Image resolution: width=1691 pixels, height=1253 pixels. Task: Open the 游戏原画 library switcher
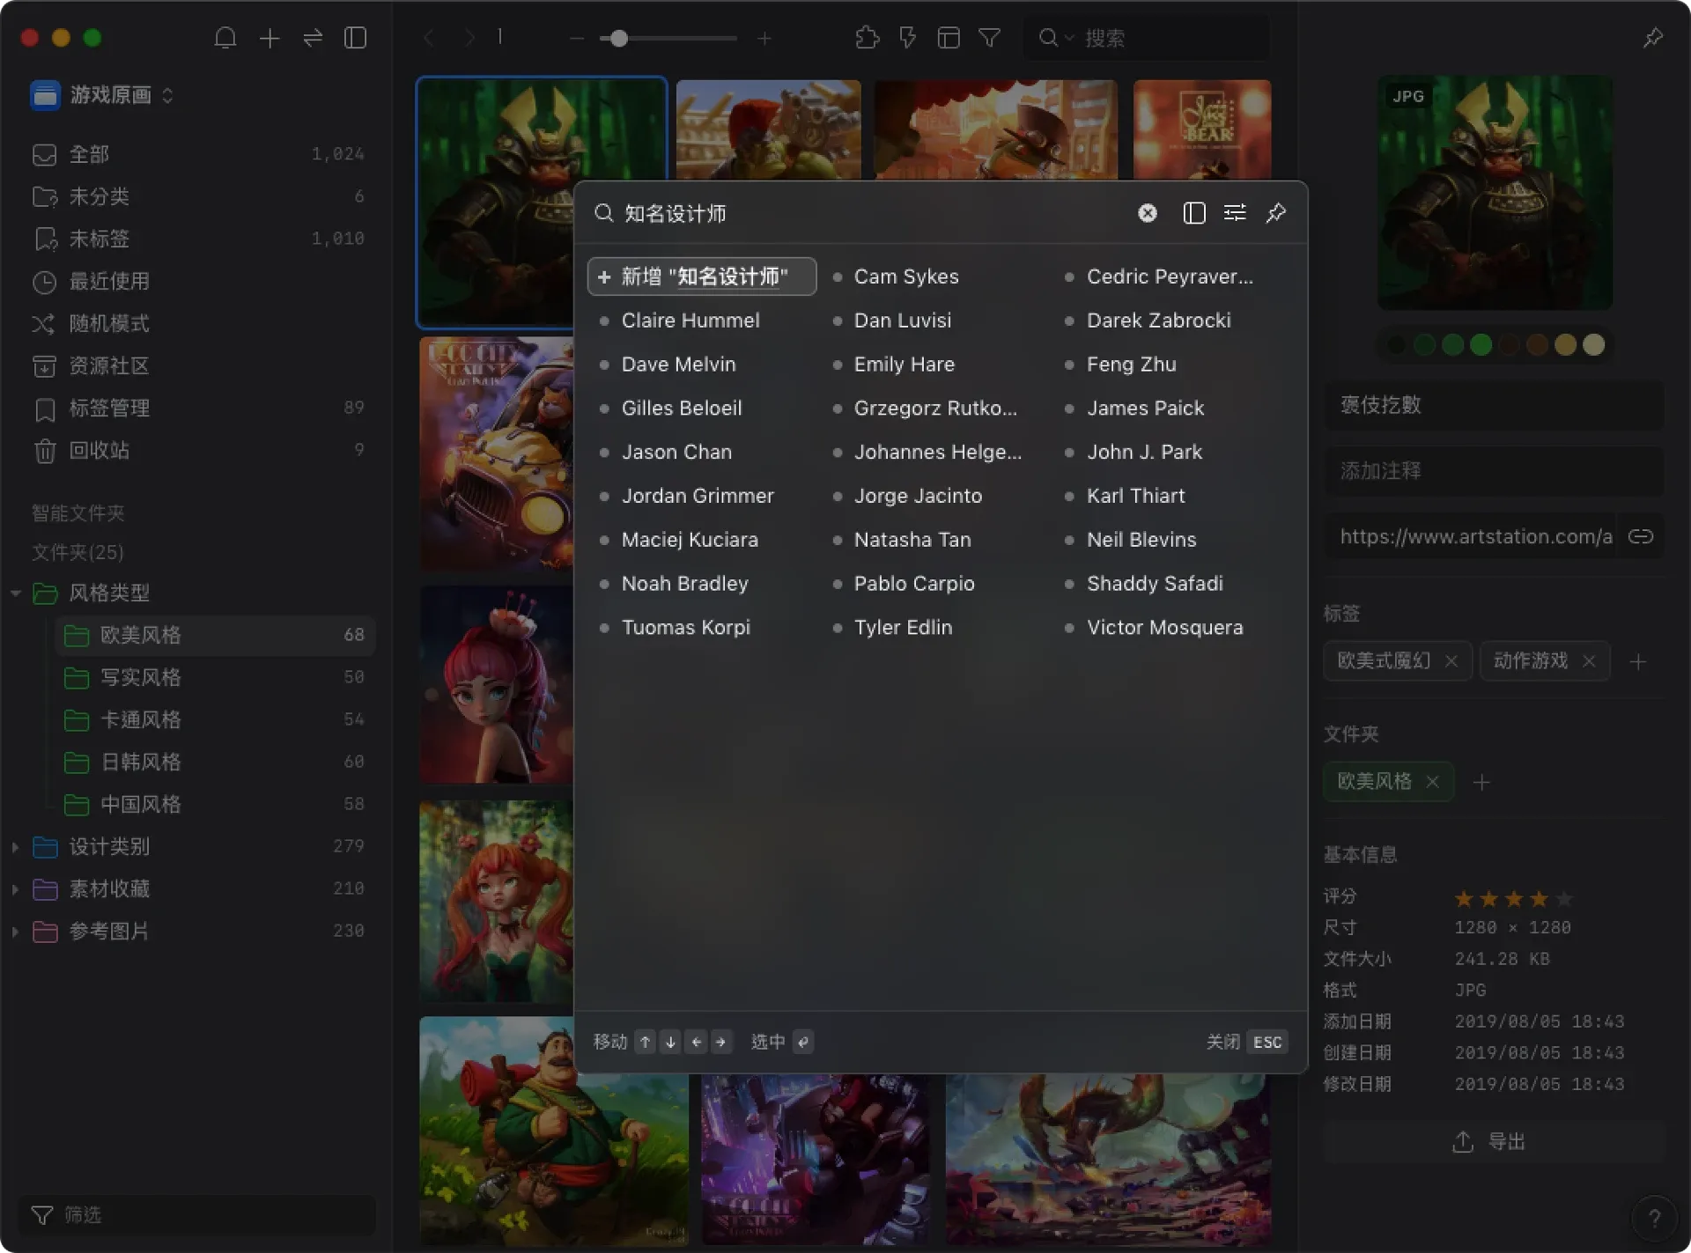coord(102,95)
